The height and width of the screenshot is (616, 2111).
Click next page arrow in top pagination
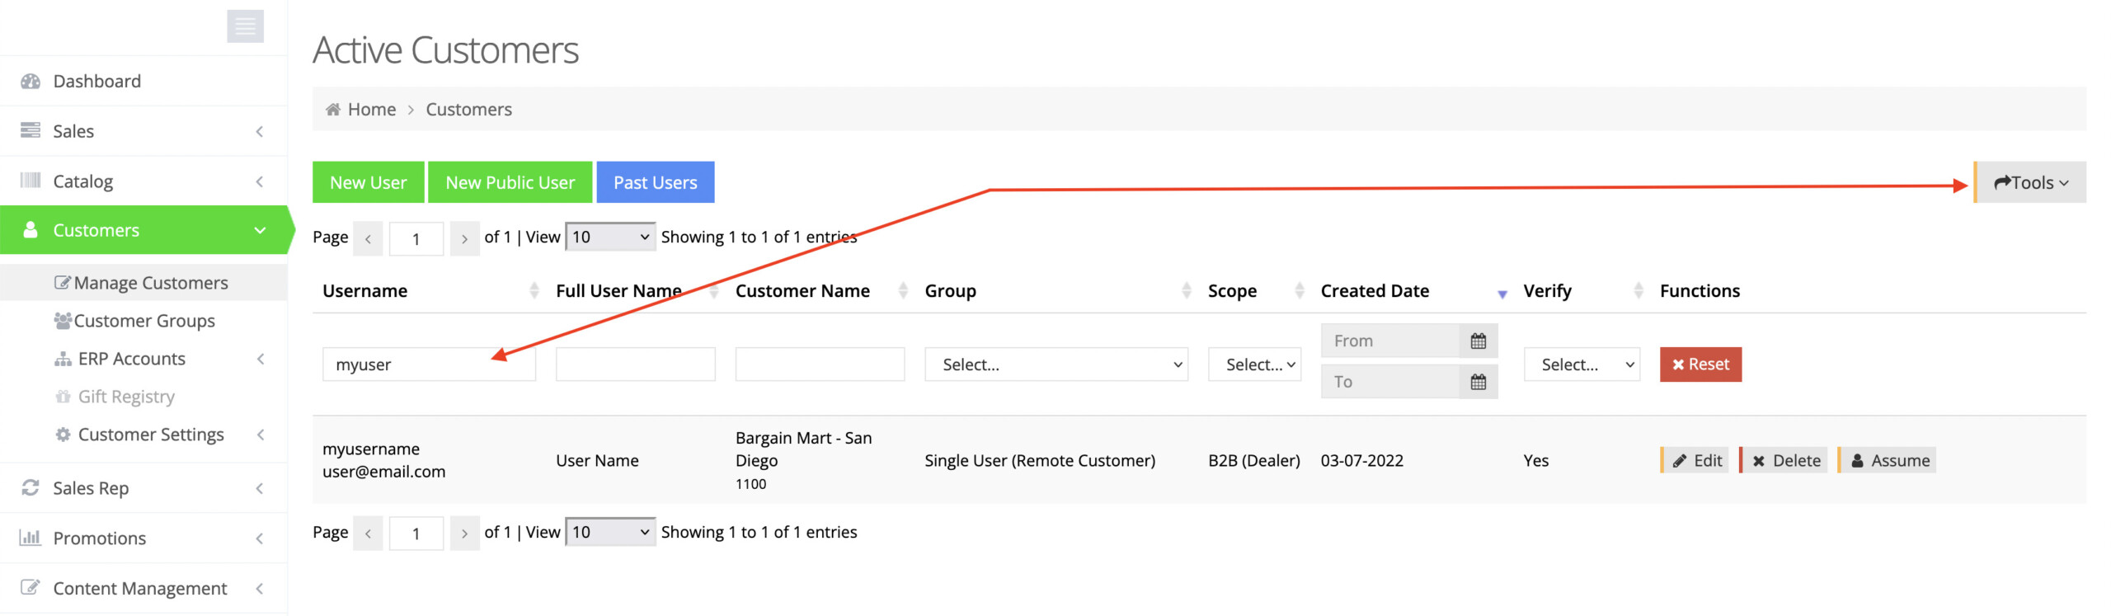pos(464,238)
